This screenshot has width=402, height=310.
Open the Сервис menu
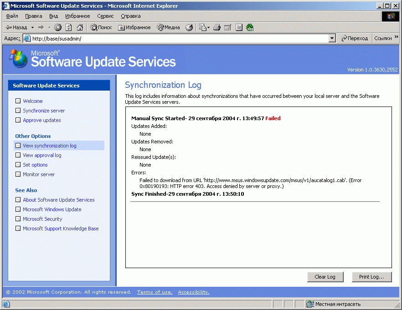pos(105,16)
